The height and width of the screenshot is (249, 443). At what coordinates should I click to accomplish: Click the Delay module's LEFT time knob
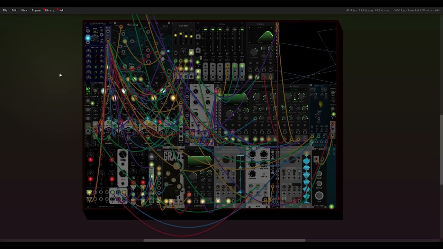[257, 96]
